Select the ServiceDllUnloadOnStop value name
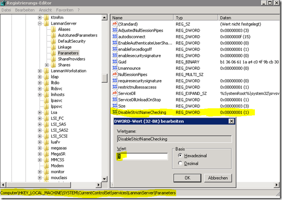 click(140, 99)
